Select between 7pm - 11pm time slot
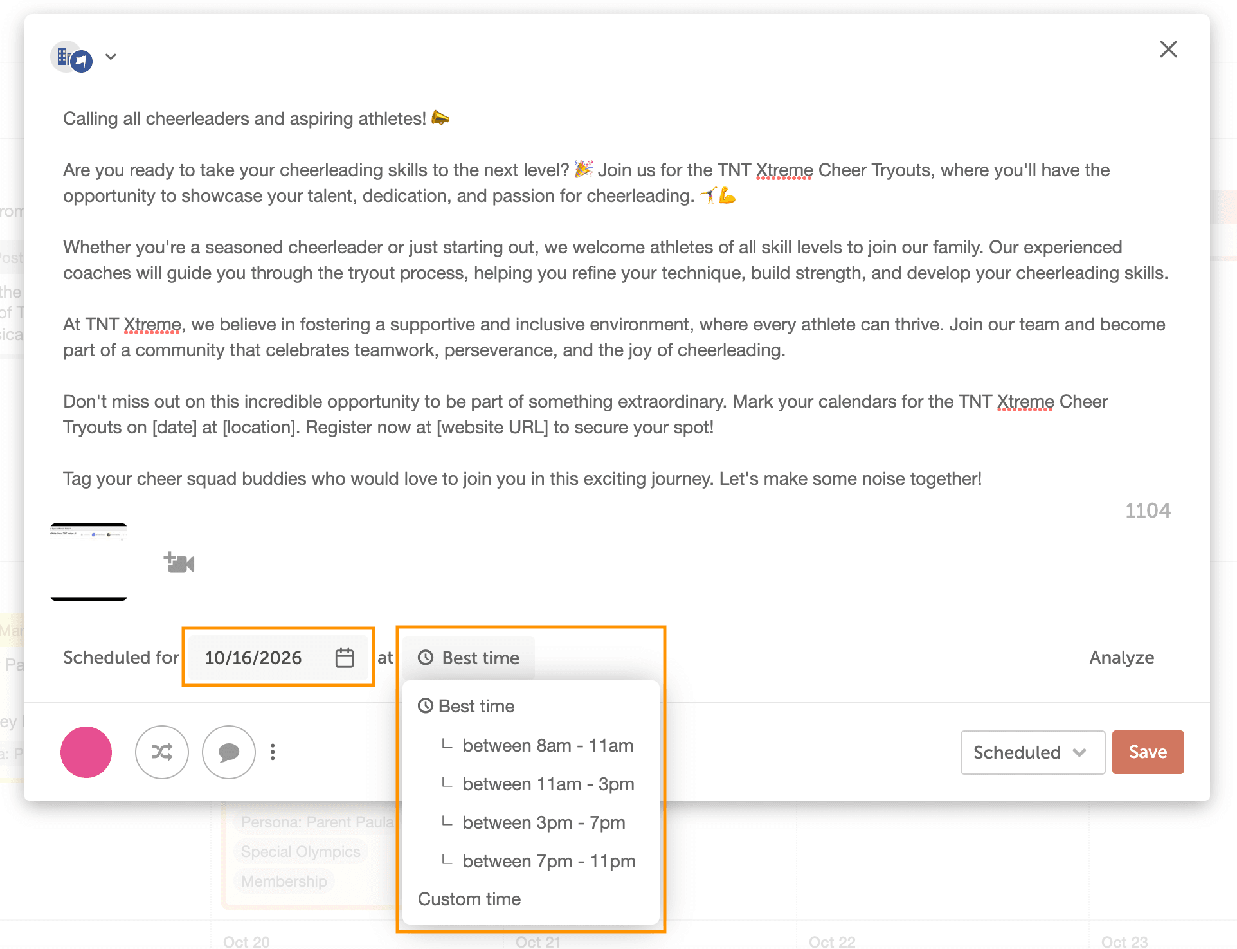1237x949 pixels. [548, 861]
